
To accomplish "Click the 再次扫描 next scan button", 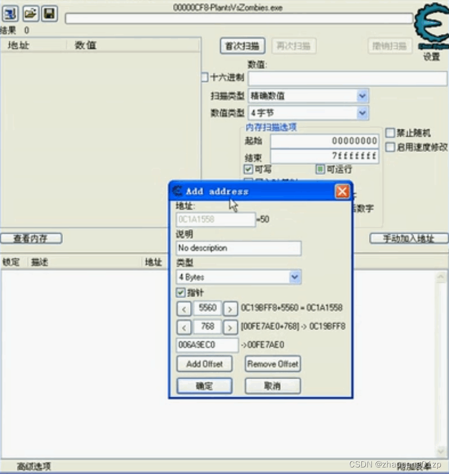I will click(x=294, y=46).
